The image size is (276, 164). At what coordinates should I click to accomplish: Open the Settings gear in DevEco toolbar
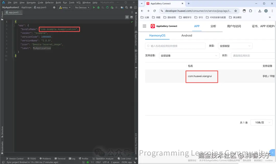point(131,7)
